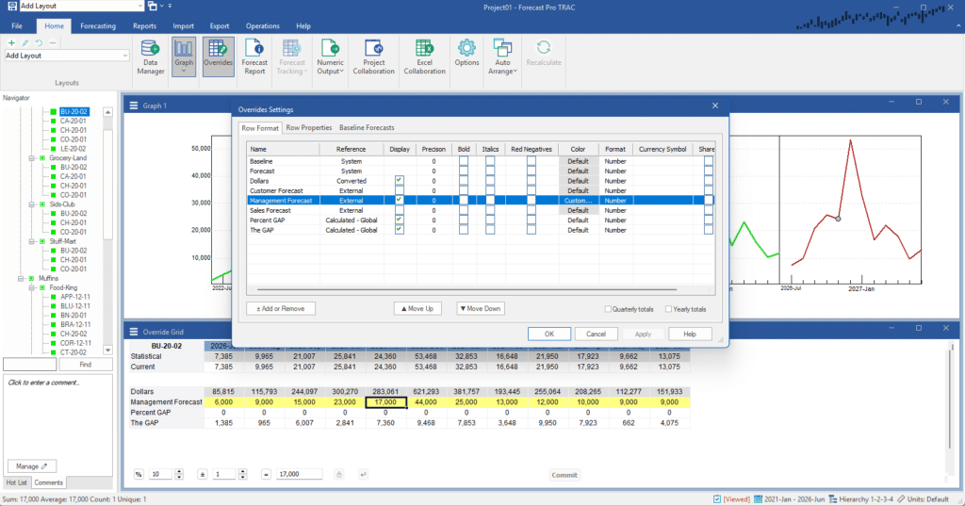Click the Move Up button
Image resolution: width=965 pixels, height=506 pixels.
click(417, 309)
